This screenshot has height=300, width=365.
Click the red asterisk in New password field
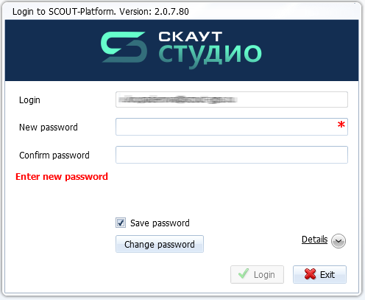pos(341,125)
